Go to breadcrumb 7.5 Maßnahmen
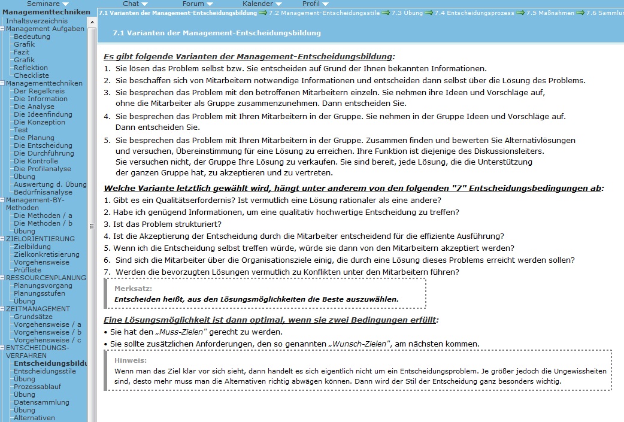This screenshot has width=624, height=422. click(550, 13)
